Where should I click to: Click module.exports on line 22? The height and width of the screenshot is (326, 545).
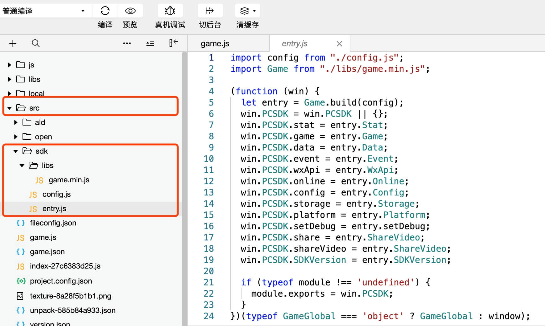(x=288, y=294)
